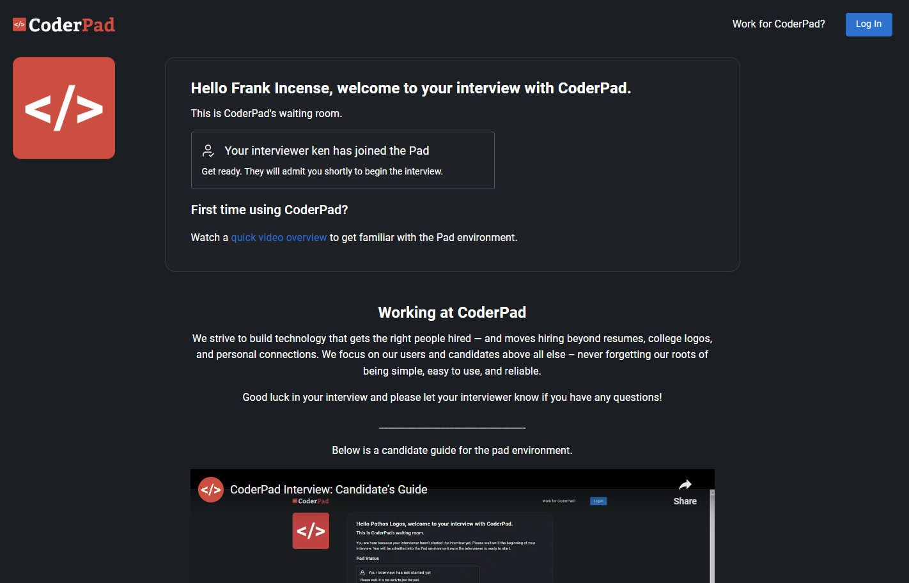Click the large red </> CoderPad sidebar icon
Image resolution: width=909 pixels, height=583 pixels.
(64, 107)
